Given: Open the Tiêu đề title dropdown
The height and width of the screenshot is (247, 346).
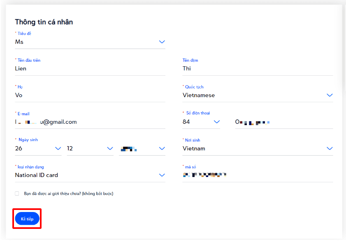Looking at the screenshot, I should 90,42.
